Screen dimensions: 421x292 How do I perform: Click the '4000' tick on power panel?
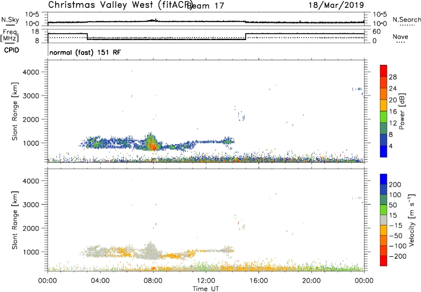(x=31, y=72)
